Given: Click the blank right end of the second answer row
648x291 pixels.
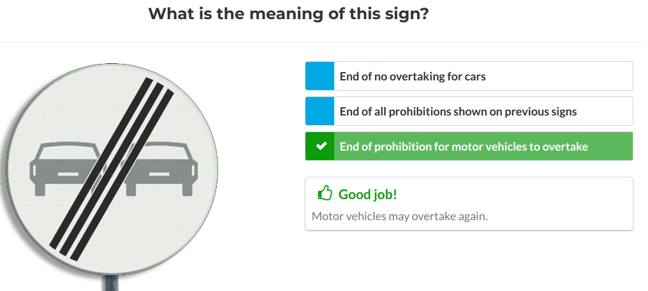Looking at the screenshot, I should pos(609,112).
